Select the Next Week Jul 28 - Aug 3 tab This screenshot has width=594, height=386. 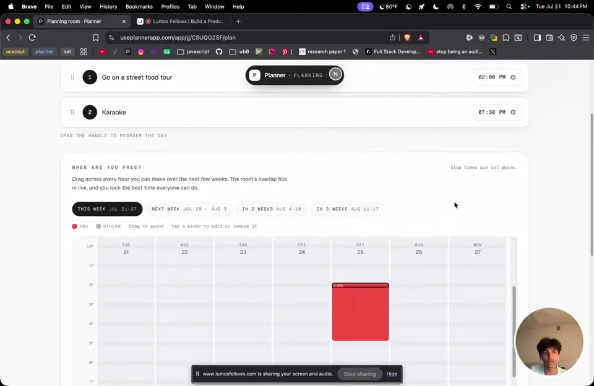(x=189, y=209)
